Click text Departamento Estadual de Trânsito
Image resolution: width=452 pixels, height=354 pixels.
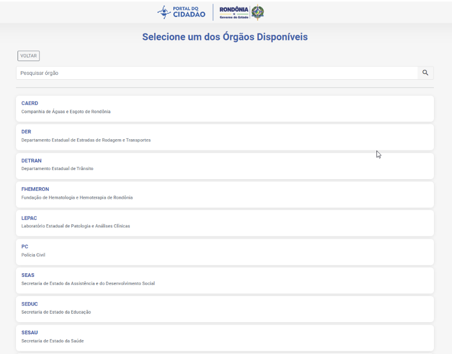click(x=57, y=169)
